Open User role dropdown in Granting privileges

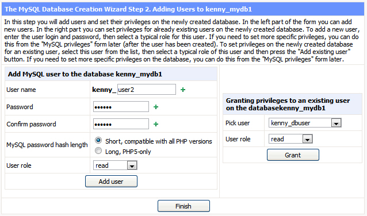(290, 139)
